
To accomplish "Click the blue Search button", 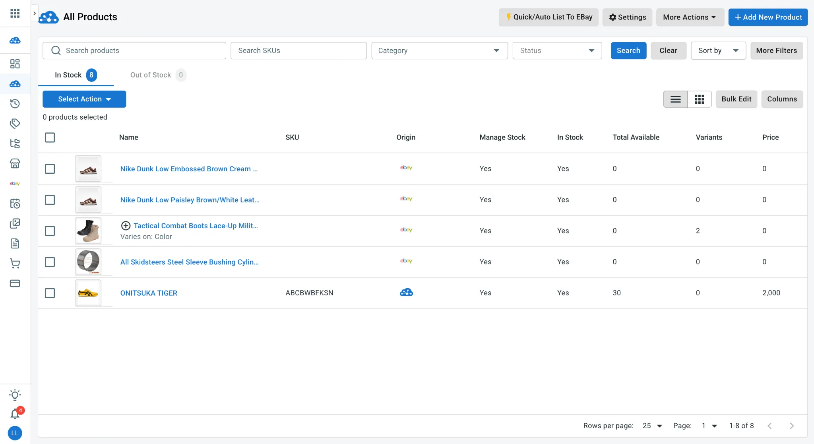I will (x=628, y=50).
